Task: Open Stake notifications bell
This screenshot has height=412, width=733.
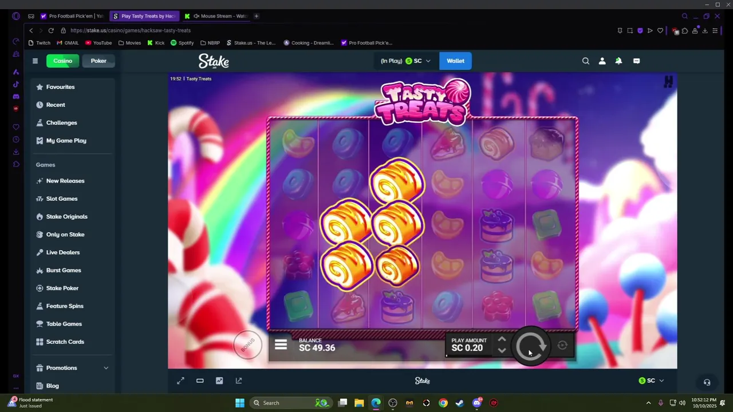Action: [618, 61]
